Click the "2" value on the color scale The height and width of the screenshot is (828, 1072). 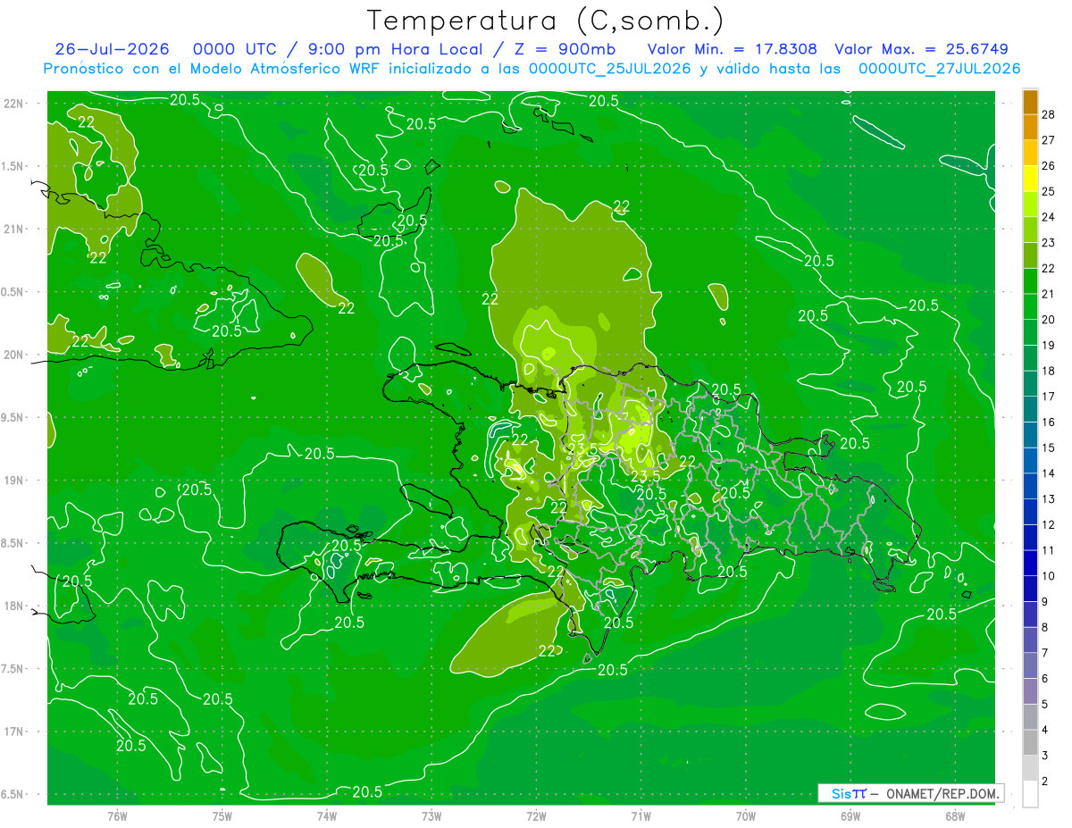pos(1046,782)
